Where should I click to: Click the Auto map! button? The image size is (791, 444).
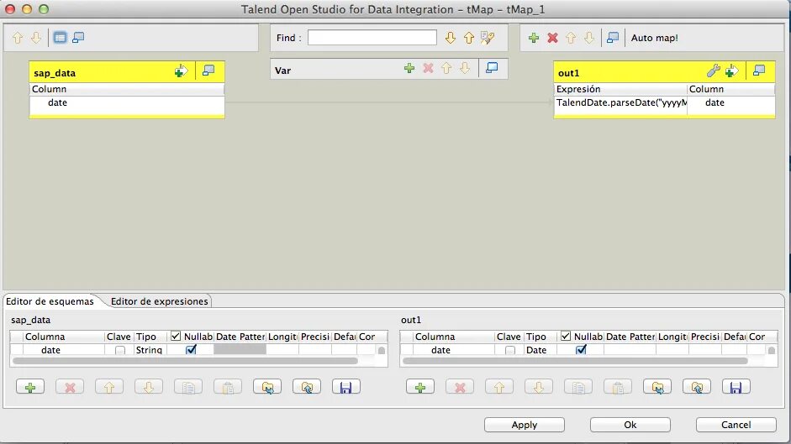tap(654, 38)
